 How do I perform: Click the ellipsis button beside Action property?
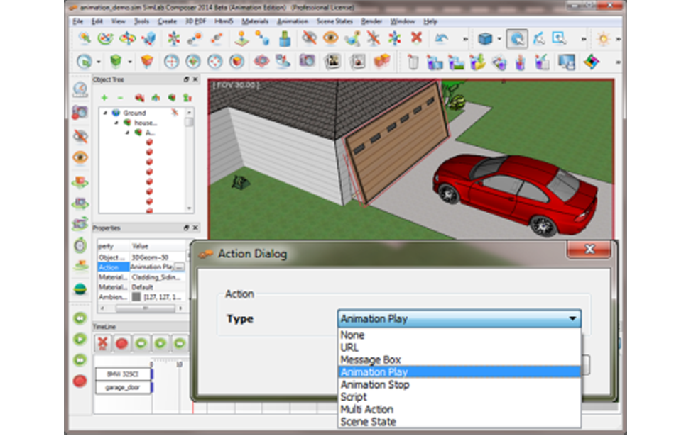tap(179, 267)
